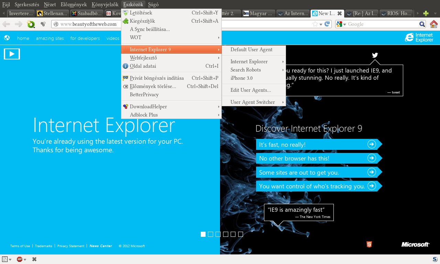Reload the page with the refresh icon
The height and width of the screenshot is (264, 440).
[327, 24]
